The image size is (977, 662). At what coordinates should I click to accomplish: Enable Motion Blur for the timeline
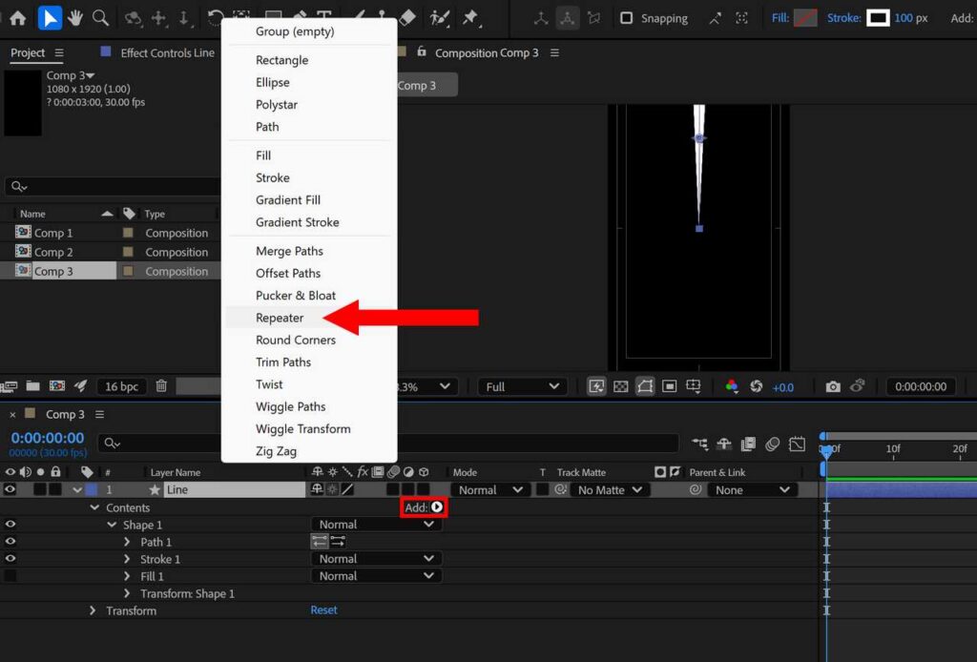[773, 444]
